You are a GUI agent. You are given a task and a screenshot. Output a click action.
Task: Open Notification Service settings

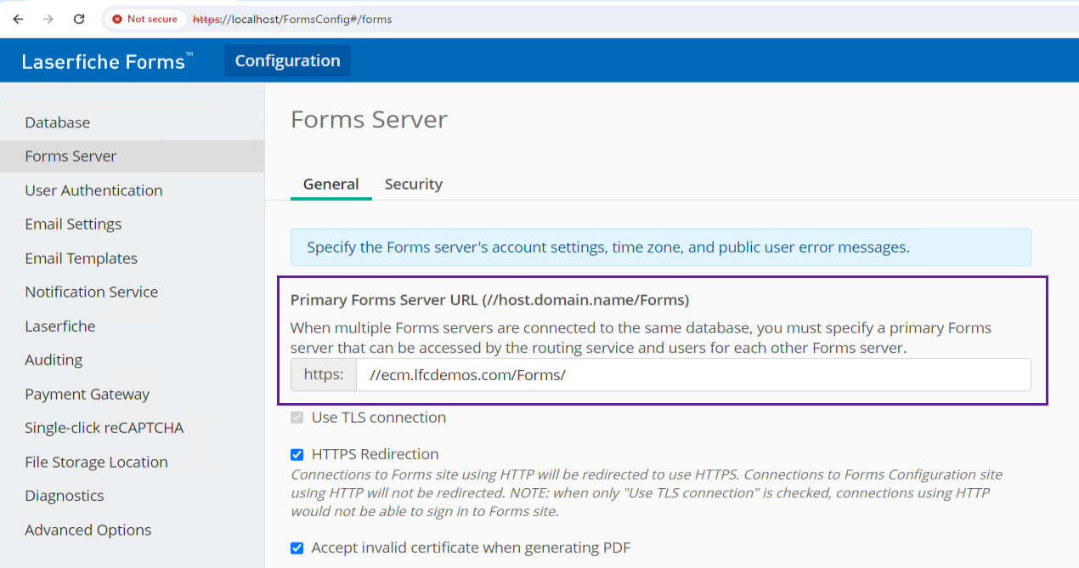click(x=91, y=292)
